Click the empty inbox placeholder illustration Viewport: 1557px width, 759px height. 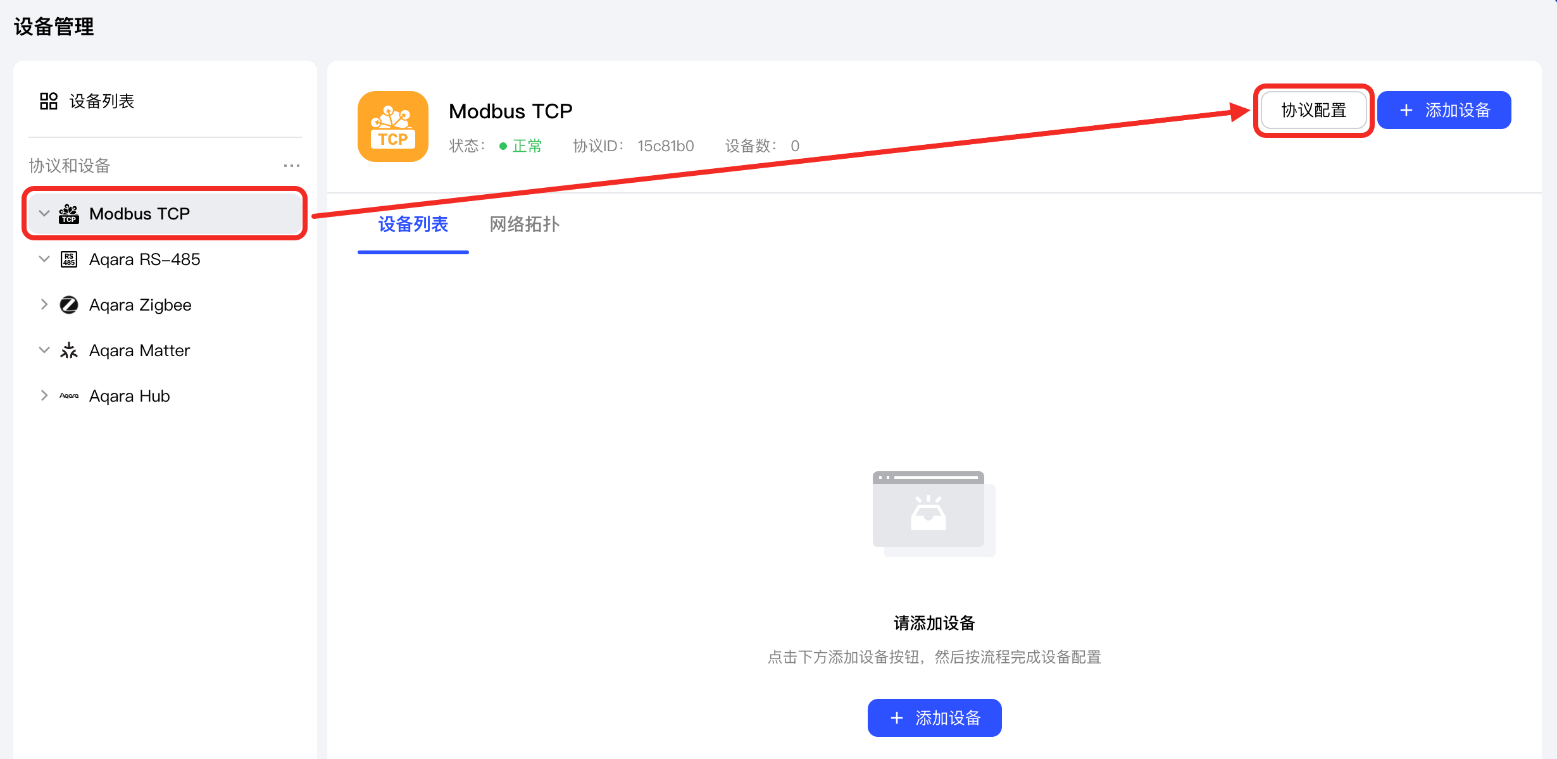[x=934, y=514]
